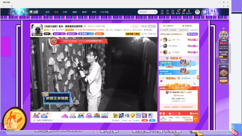The height and width of the screenshot is (136, 242).
Task: Collapse the right side activity widget
Action: 224,28
